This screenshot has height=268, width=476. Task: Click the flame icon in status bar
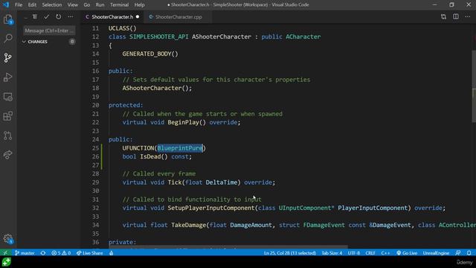[112, 253]
